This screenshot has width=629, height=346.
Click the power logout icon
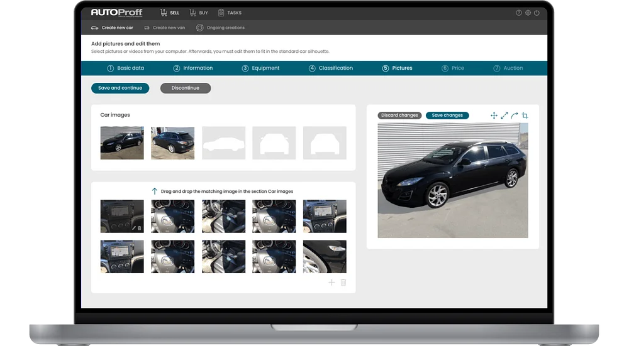(x=537, y=13)
